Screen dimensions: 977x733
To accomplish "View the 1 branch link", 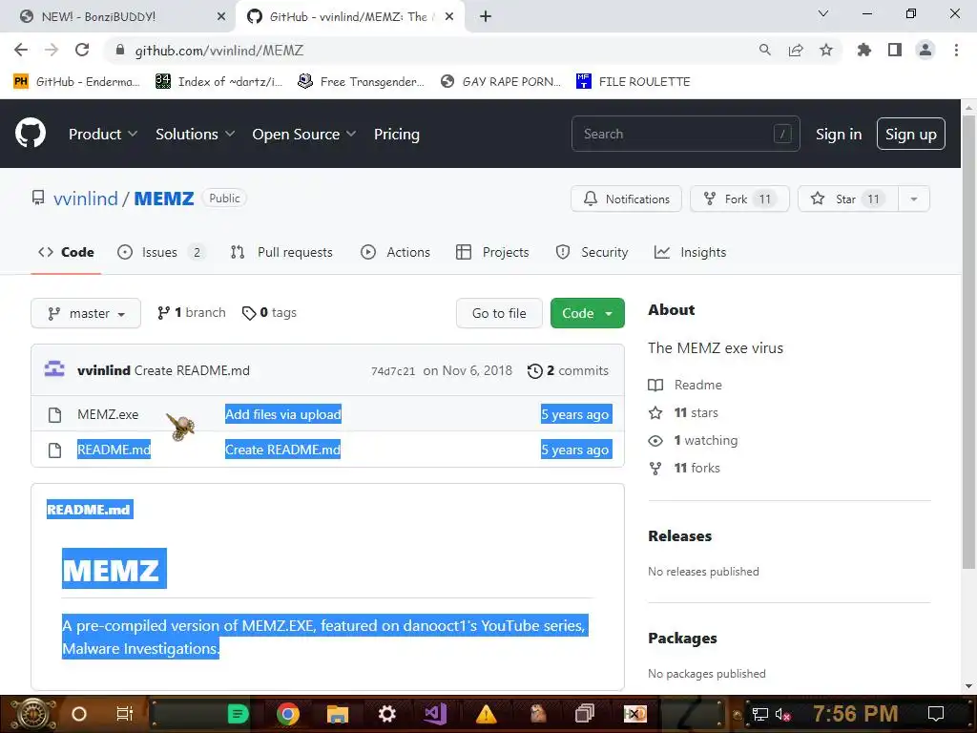I will 191,312.
